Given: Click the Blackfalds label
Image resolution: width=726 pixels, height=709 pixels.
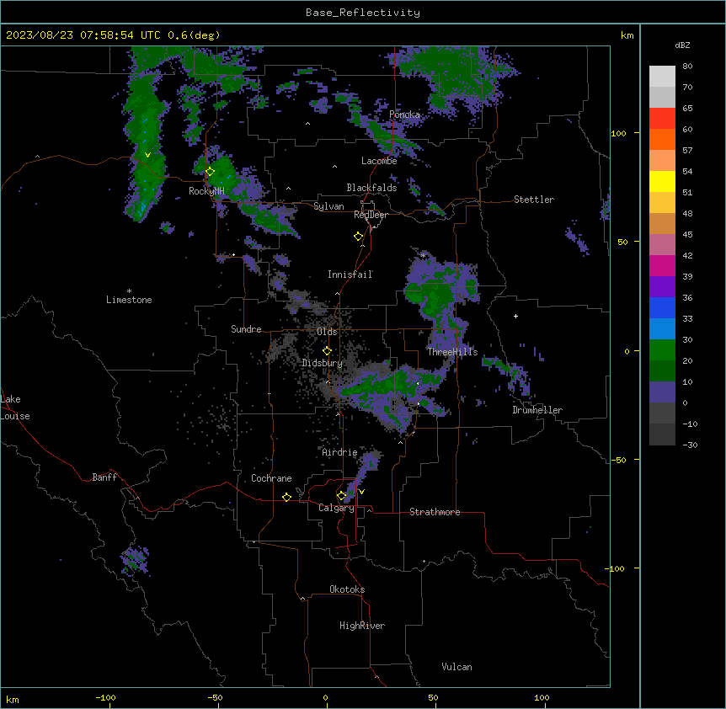Looking at the screenshot, I should [371, 188].
